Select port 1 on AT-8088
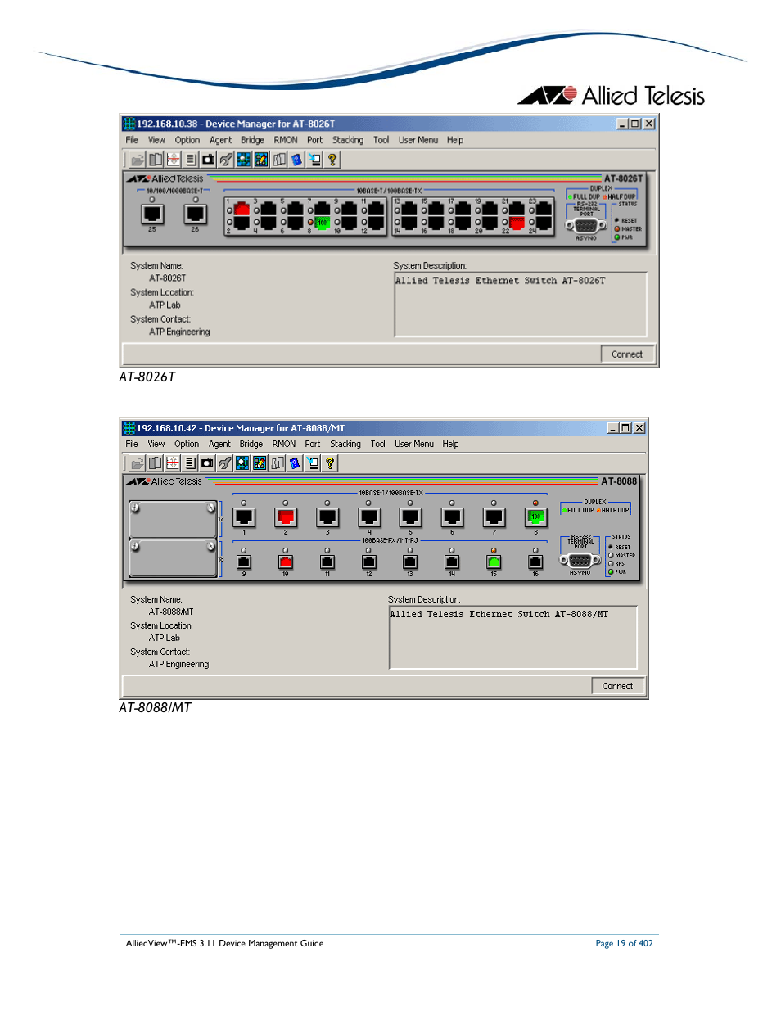This screenshot has height=1011, width=781. click(244, 517)
